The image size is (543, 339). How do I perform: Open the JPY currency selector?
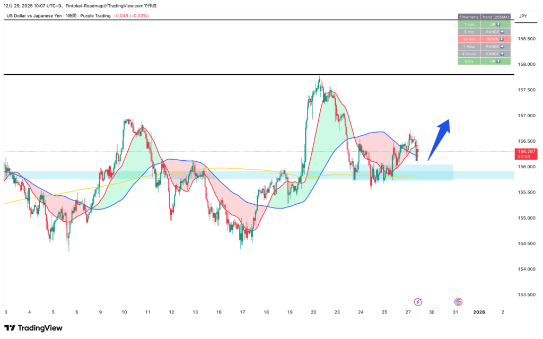(523, 16)
